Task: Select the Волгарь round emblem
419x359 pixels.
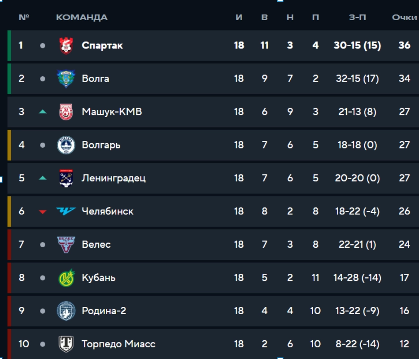Action: point(66,145)
